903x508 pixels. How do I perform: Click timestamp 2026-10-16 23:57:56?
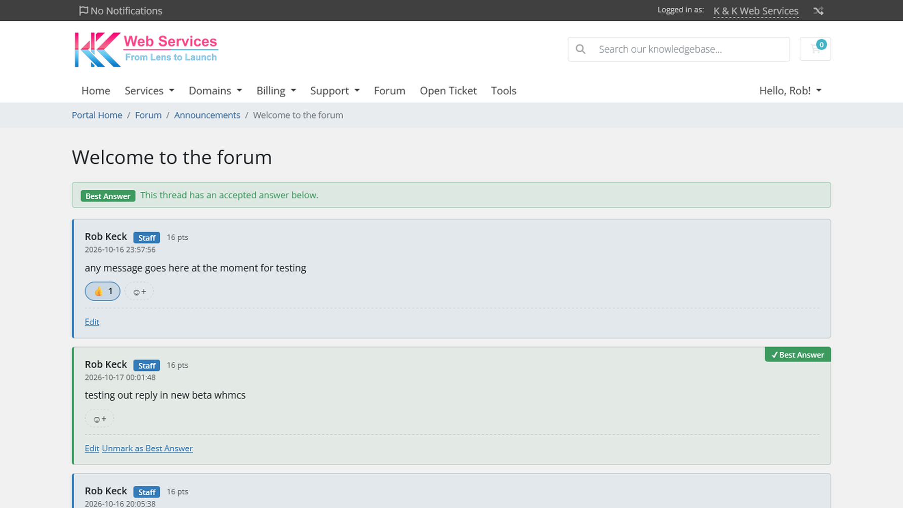pos(120,249)
